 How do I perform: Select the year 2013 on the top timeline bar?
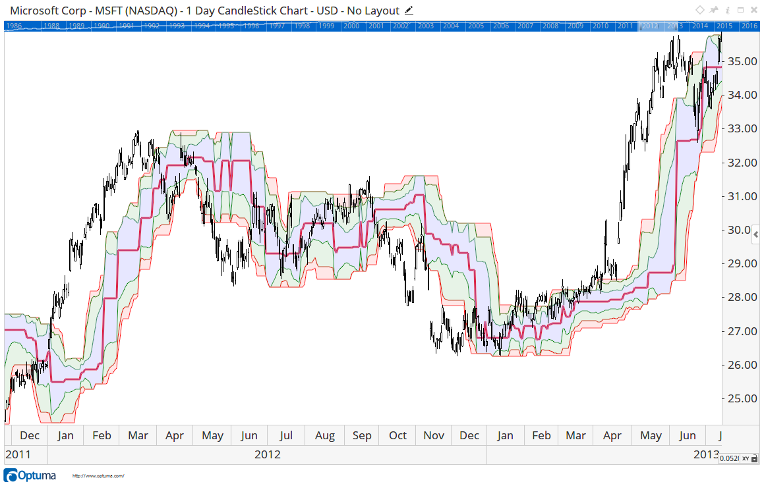(x=676, y=25)
